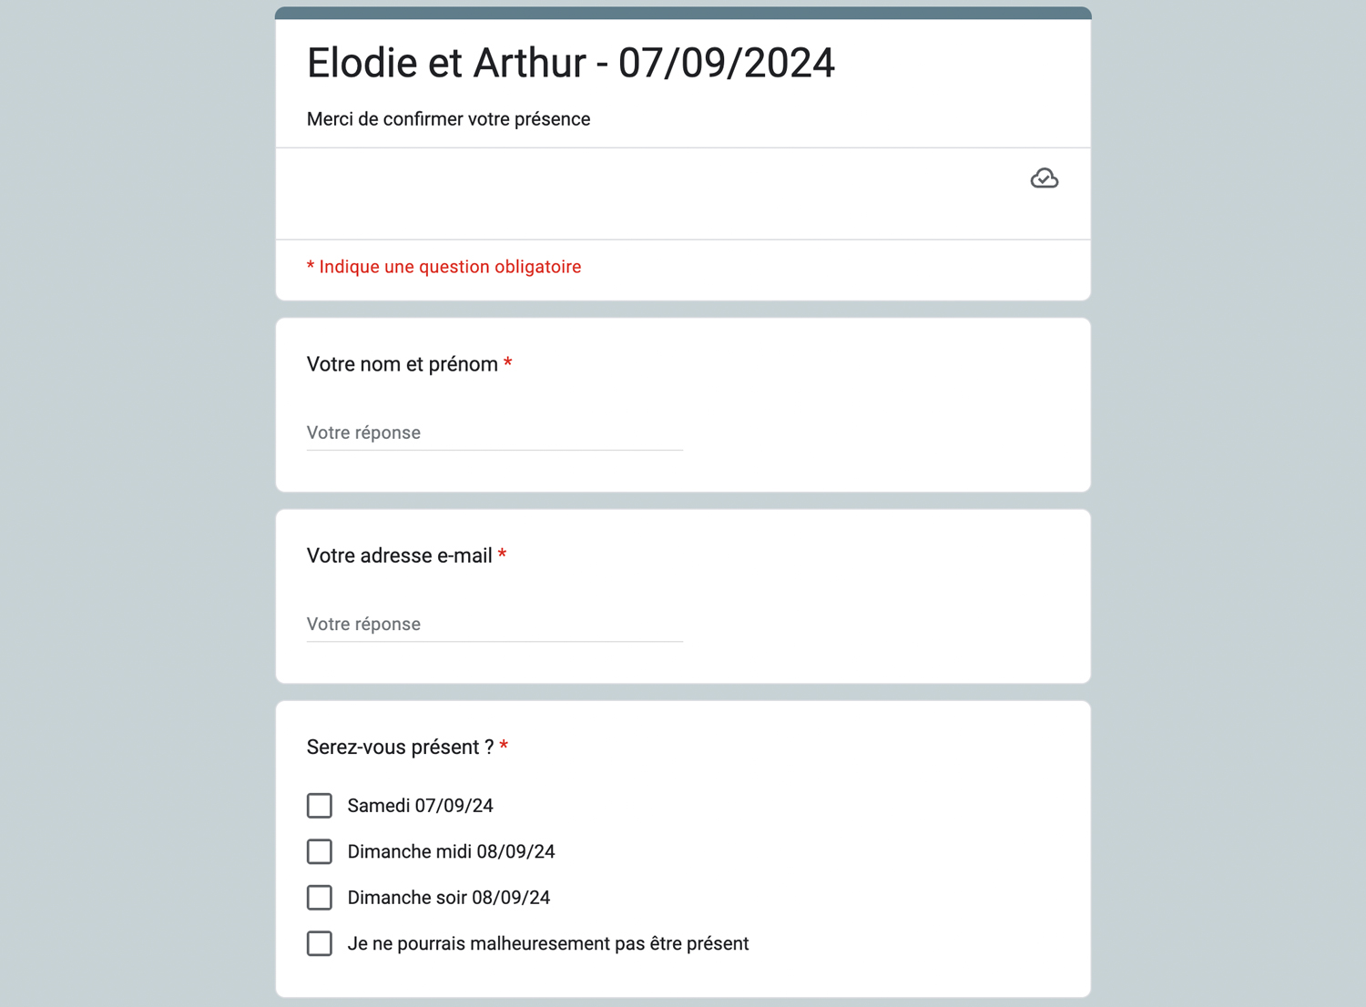Click the 'Votre adresse e-mail' question heading
The height and width of the screenshot is (1007, 1366).
pyautogui.click(x=400, y=555)
